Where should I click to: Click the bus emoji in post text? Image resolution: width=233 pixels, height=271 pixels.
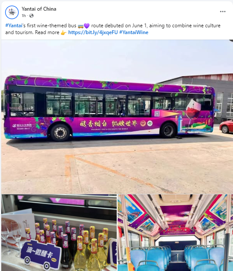click(x=81, y=26)
